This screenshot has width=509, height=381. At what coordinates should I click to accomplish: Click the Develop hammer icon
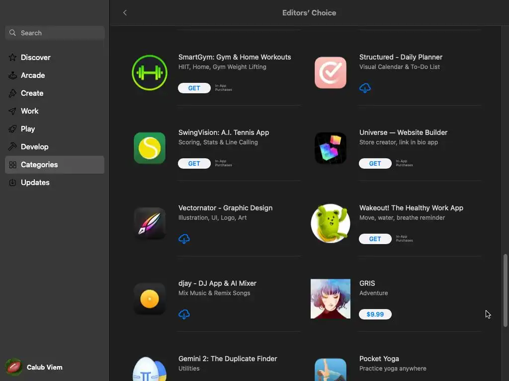pyautogui.click(x=12, y=146)
